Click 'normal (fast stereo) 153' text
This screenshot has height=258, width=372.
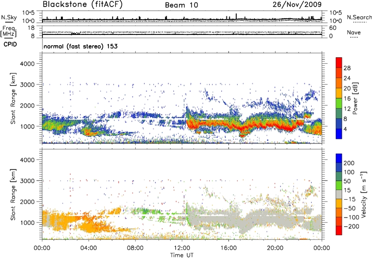point(80,46)
